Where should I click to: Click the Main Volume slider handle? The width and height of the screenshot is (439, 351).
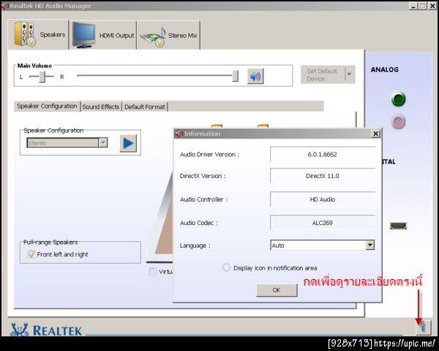click(235, 76)
